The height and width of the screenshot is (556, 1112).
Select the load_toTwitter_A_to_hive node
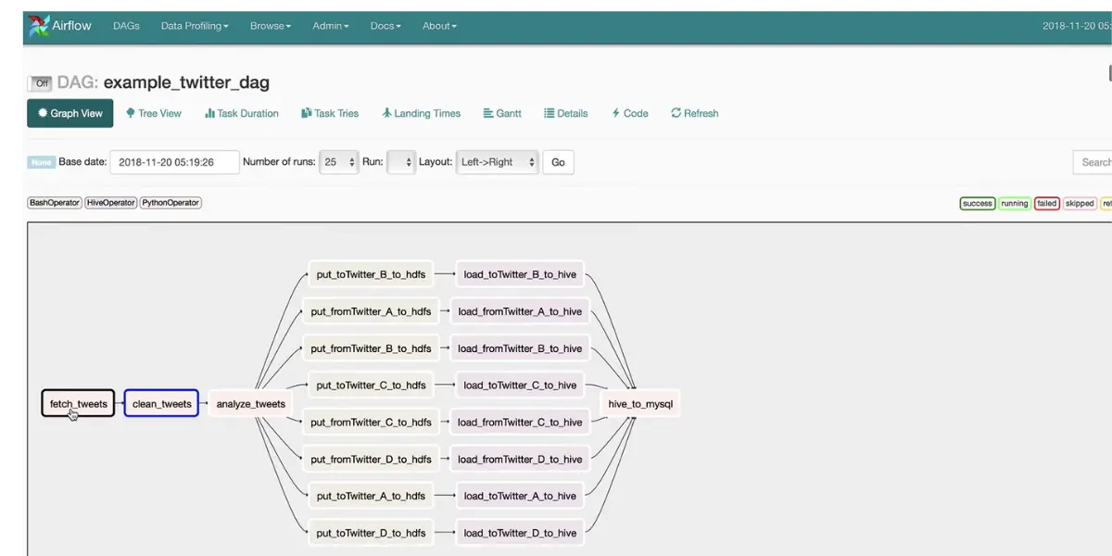pos(520,496)
